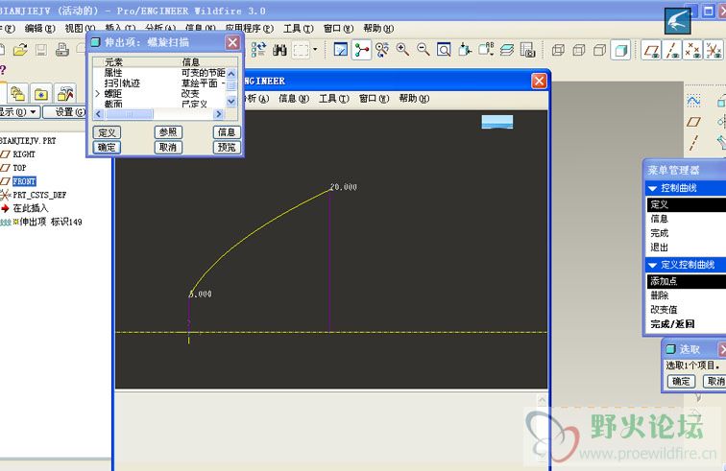Image resolution: width=726 pixels, height=471 pixels.
Task: Select PRT_CSYS_DEF in model tree
Action: coord(39,195)
